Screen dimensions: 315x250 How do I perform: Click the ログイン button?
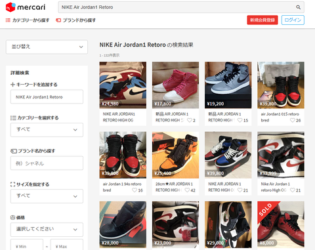point(293,20)
